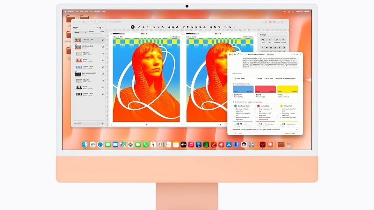Open Calendar from the Dock
The image size is (374, 210).
coord(153,145)
